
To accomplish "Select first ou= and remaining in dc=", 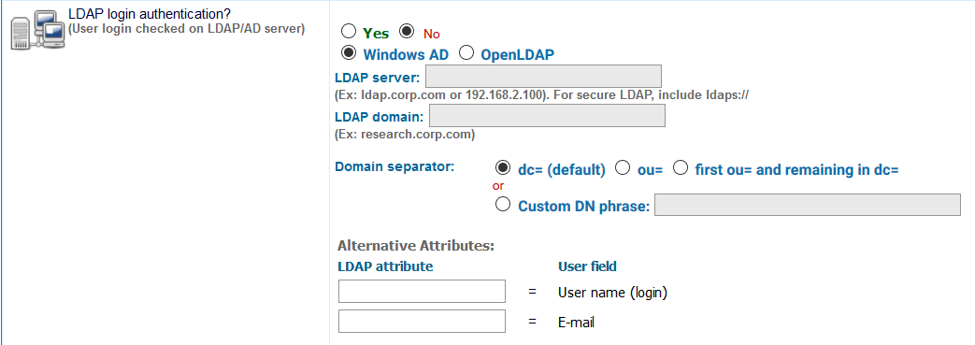I will 681,168.
